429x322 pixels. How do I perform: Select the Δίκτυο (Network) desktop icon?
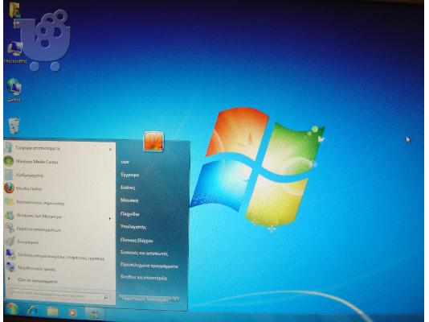click(14, 90)
